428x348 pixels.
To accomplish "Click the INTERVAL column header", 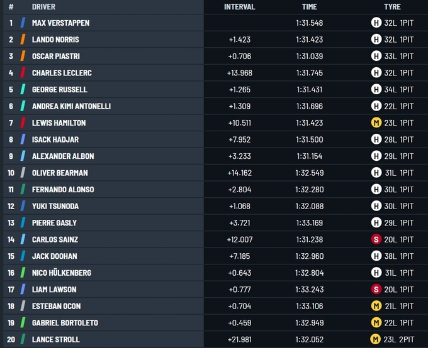I will tap(239, 7).
